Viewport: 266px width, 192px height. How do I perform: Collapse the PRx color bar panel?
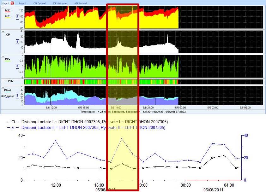[3, 81]
